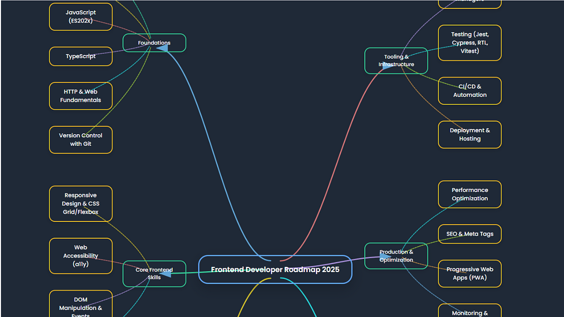Select the Tooling & Infrastructure node
The height and width of the screenshot is (317, 564).
(396, 61)
